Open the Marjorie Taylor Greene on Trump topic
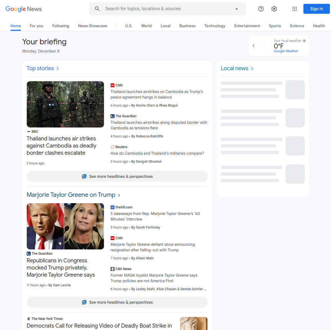 coord(71,195)
